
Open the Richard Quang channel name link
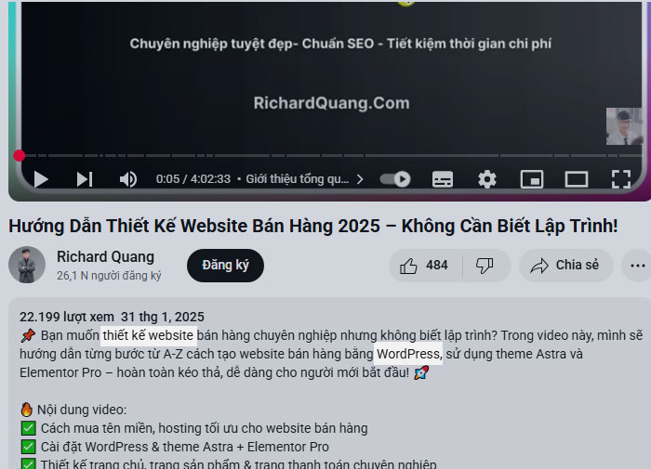105,256
